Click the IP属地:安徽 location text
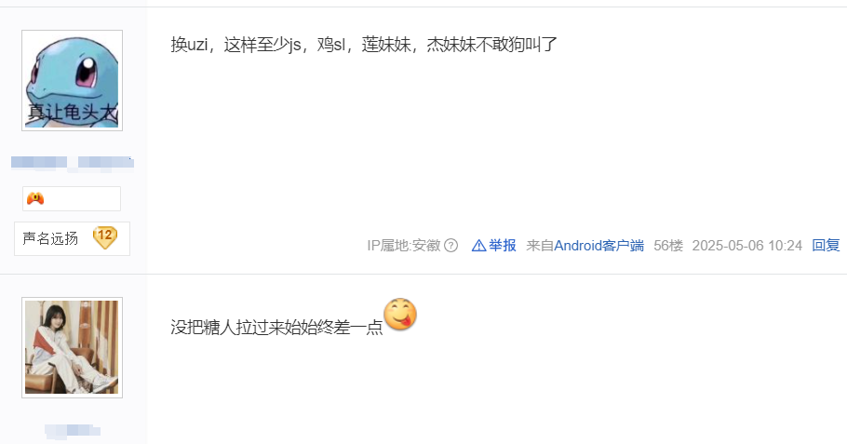Viewport: 847px width, 444px height. pos(404,246)
